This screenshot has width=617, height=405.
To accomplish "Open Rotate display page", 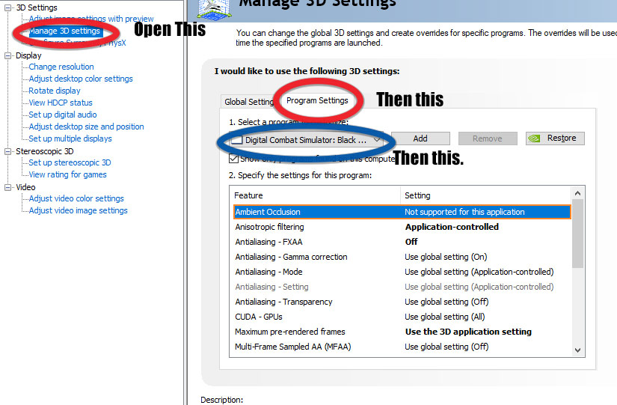I will 55,91.
